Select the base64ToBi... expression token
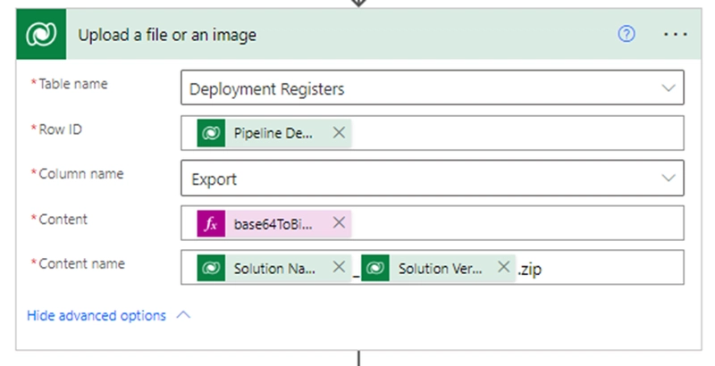715x366 pixels. pos(273,223)
